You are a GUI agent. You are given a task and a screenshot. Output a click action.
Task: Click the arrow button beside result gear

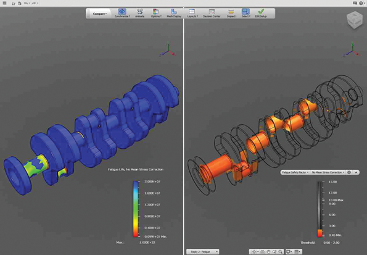(x=356, y=172)
